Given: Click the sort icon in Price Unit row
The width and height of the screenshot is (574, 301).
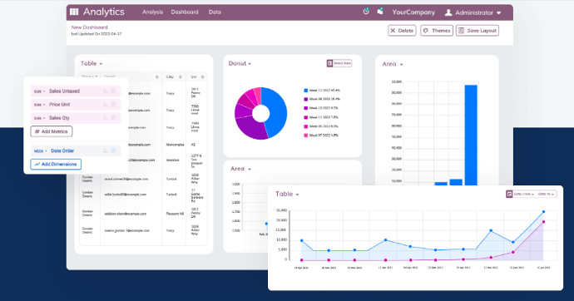Looking at the screenshot, I should [x=106, y=105].
